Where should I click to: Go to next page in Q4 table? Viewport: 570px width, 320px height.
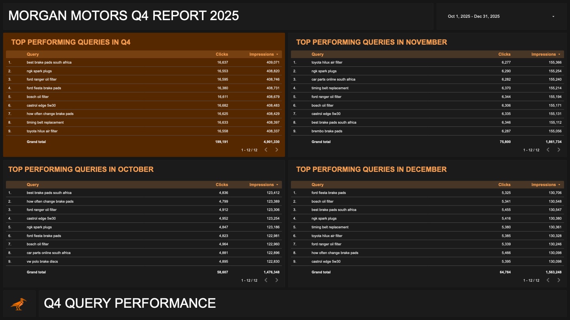[x=277, y=150]
